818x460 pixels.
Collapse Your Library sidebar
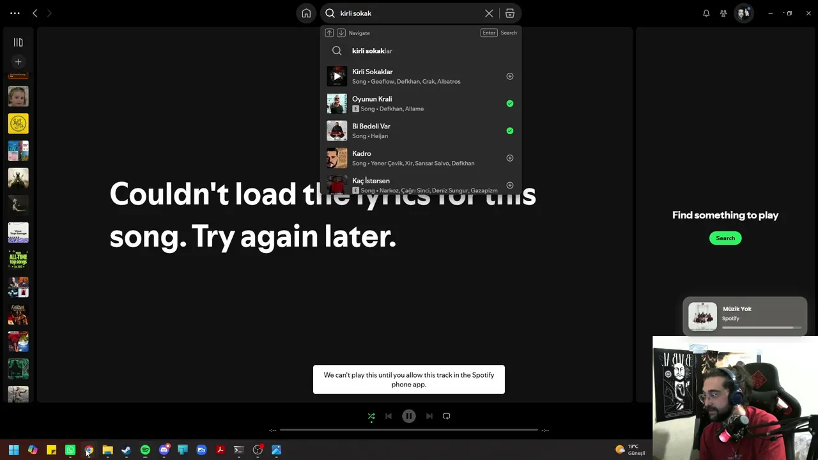coord(18,42)
